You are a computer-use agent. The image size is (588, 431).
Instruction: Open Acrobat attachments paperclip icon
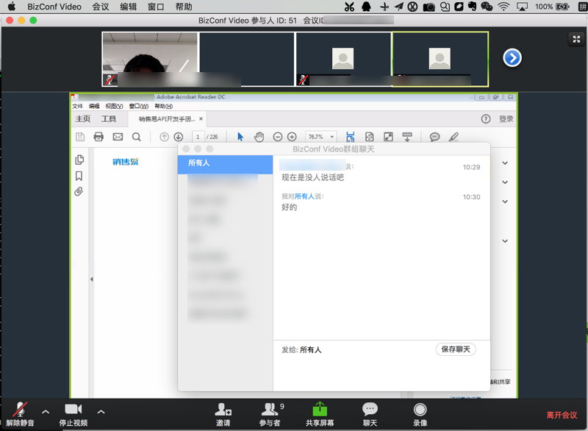(79, 191)
